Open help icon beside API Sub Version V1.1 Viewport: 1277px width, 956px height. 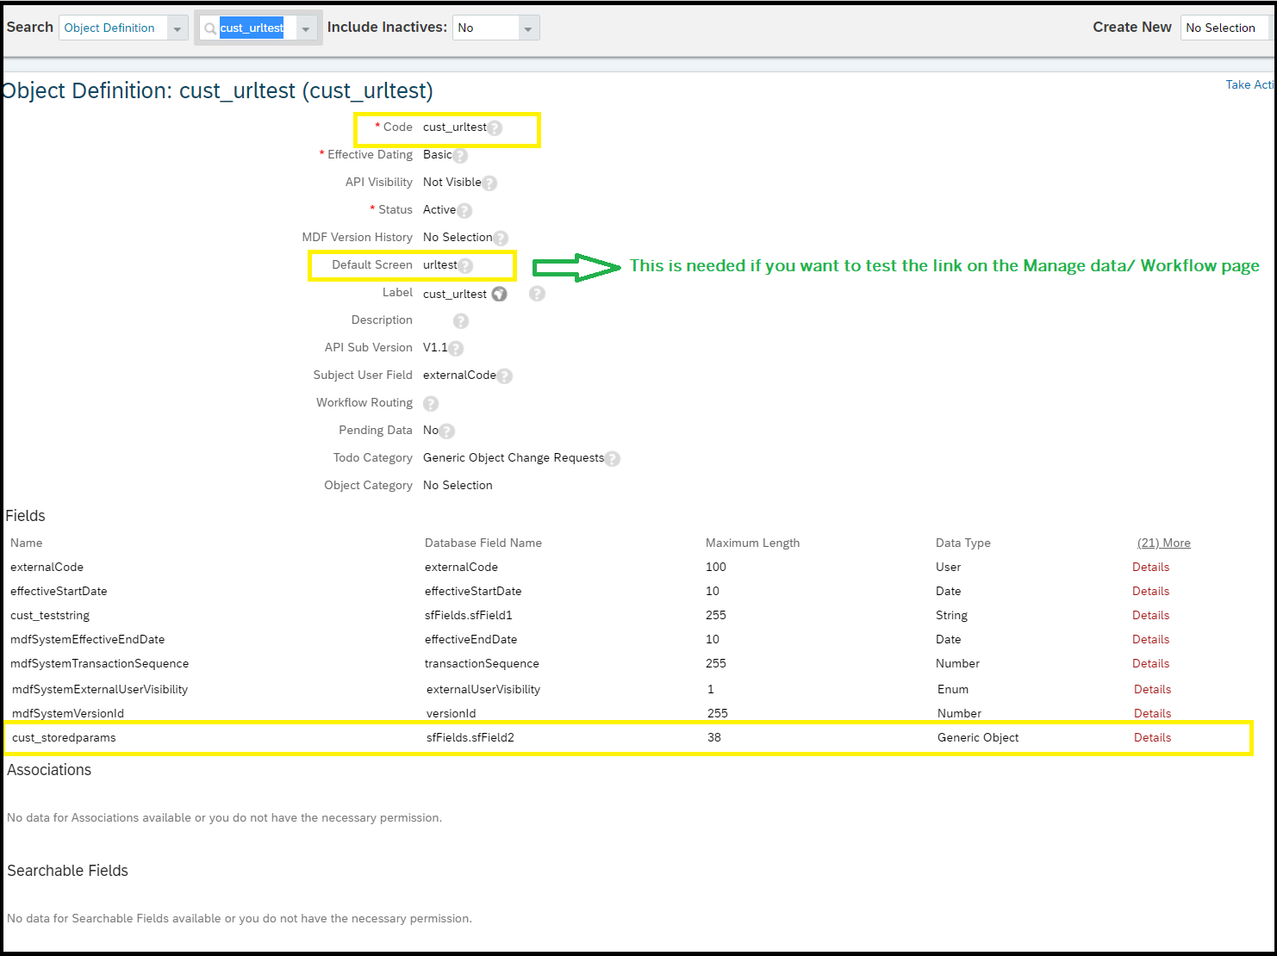pyautogui.click(x=456, y=349)
